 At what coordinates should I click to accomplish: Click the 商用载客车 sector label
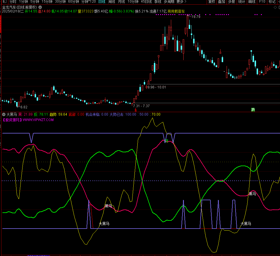pyautogui.click(x=176, y=11)
